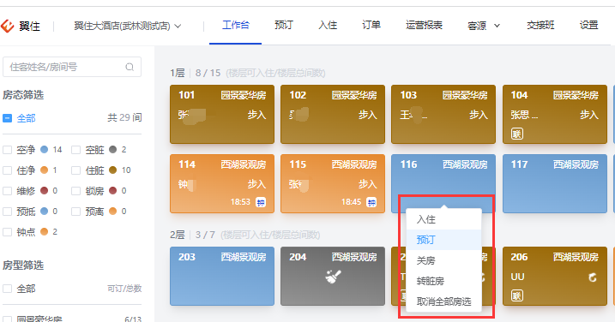Open the 预订 top navigation tab
Image resolution: width=615 pixels, height=322 pixels.
pos(284,26)
